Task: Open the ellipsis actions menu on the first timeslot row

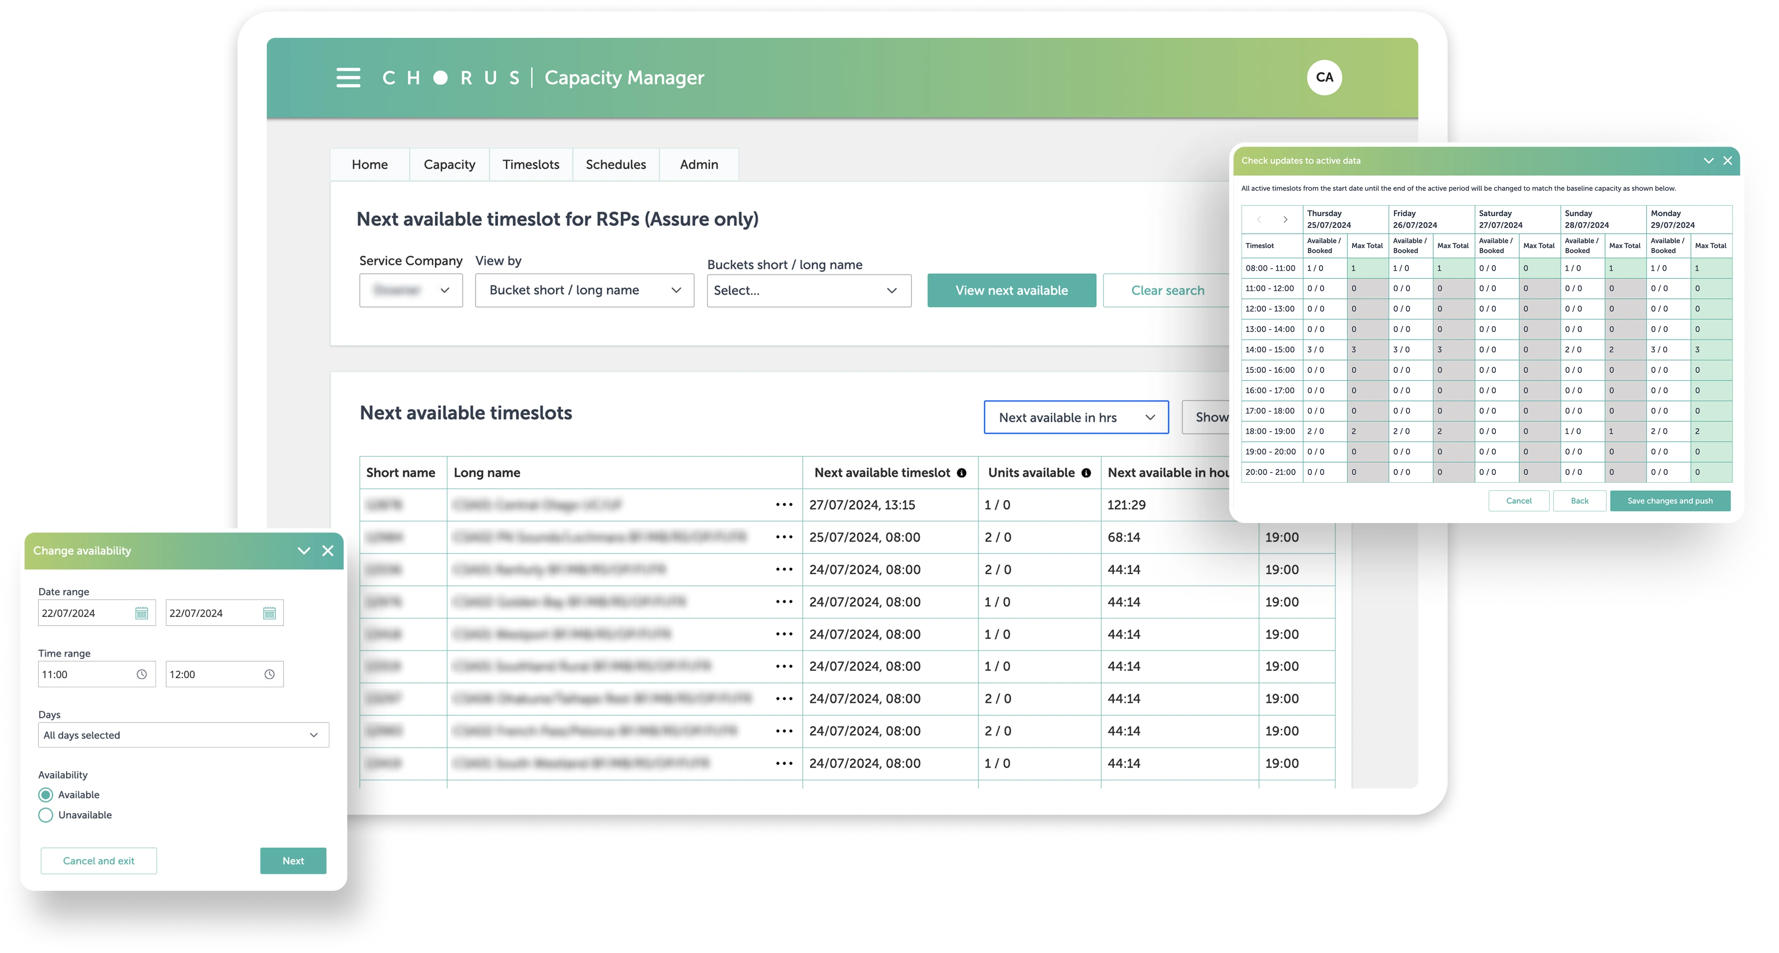Action: click(x=784, y=505)
